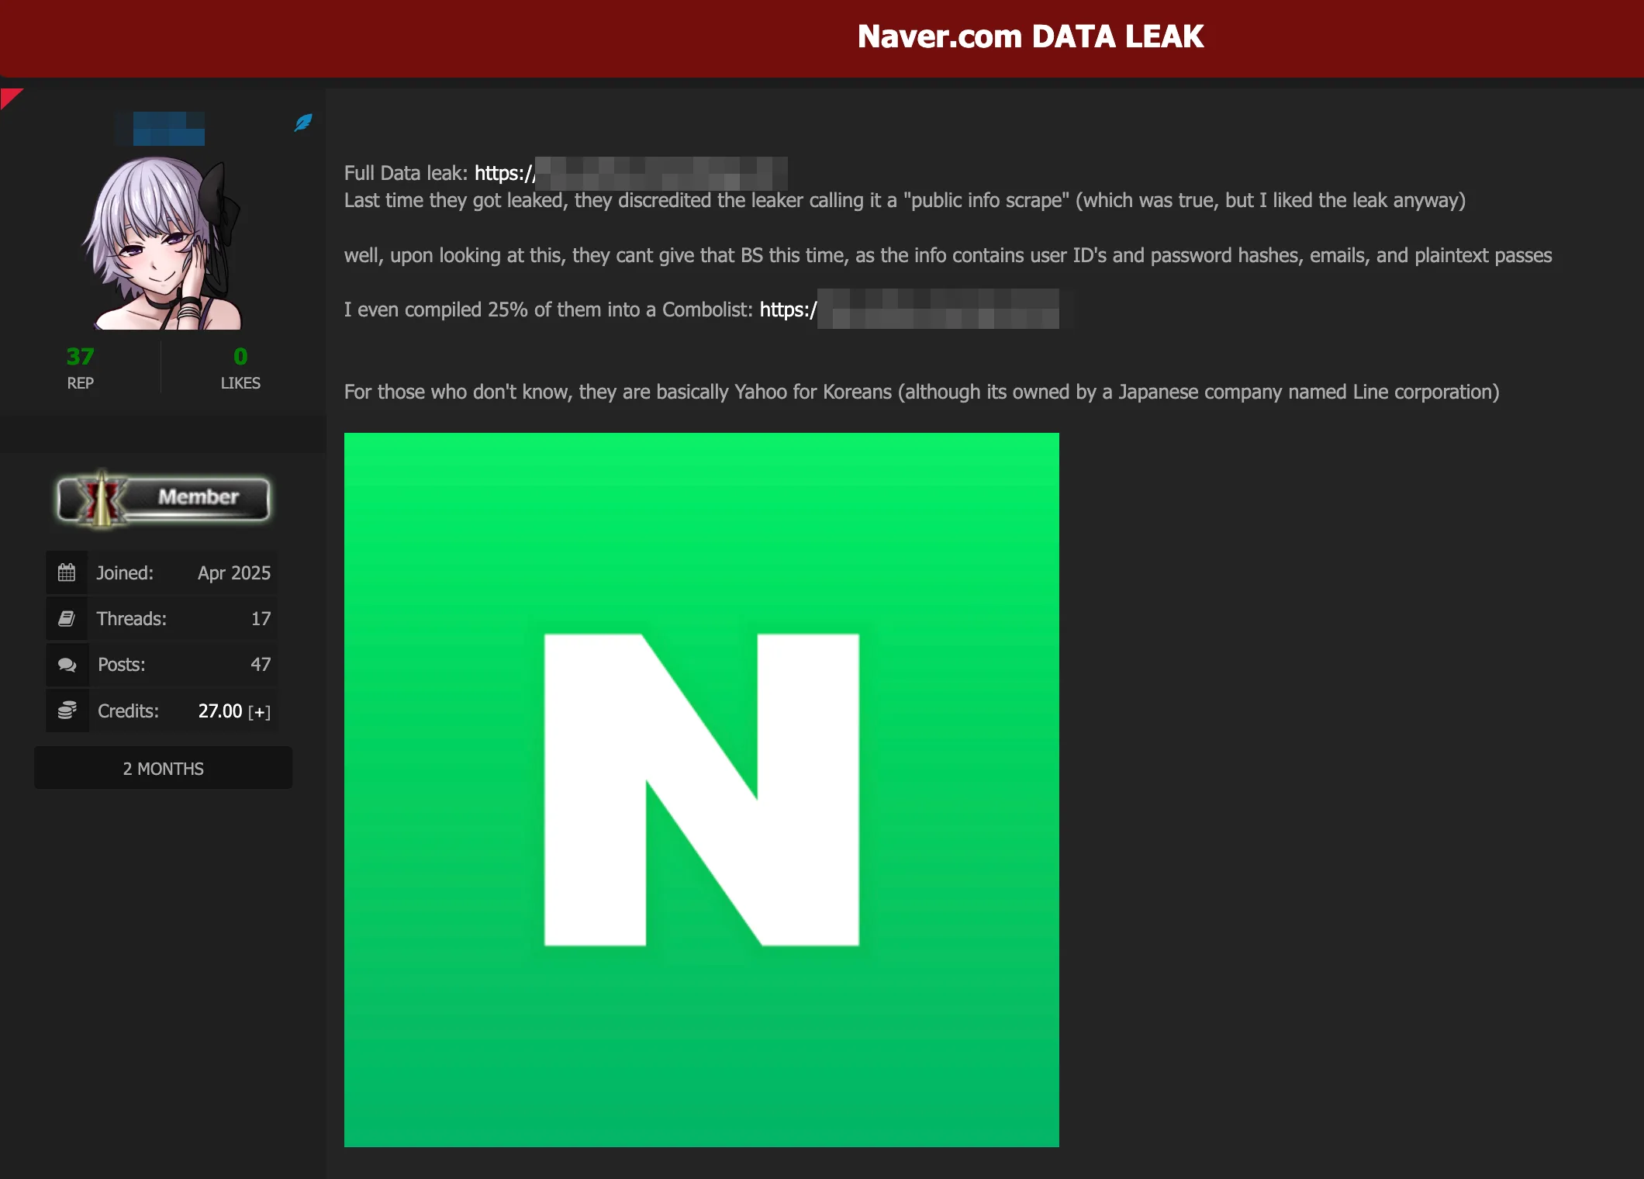Open the Full Data leak https link
The image size is (1644, 1179).
tap(630, 173)
